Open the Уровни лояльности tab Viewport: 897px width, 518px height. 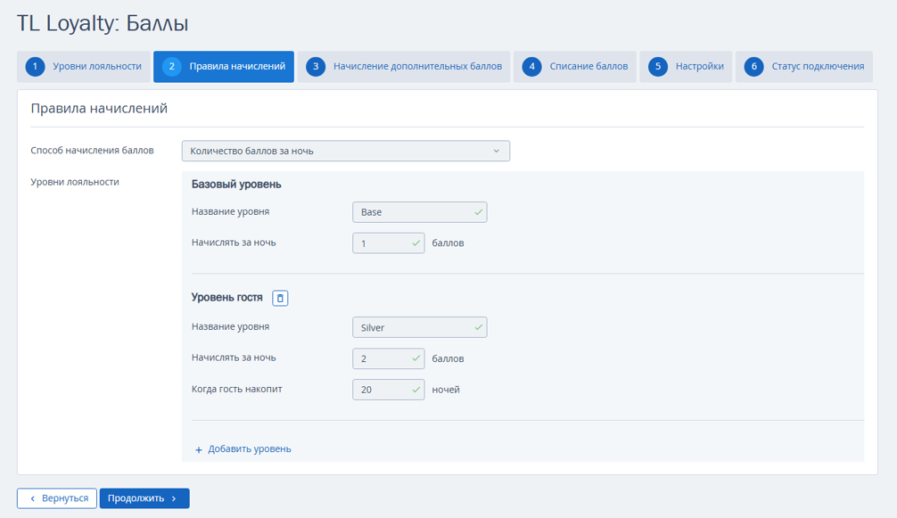pos(84,66)
